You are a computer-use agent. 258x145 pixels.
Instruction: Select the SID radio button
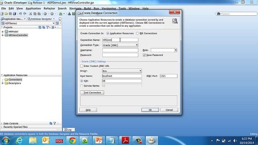coord(81,81)
